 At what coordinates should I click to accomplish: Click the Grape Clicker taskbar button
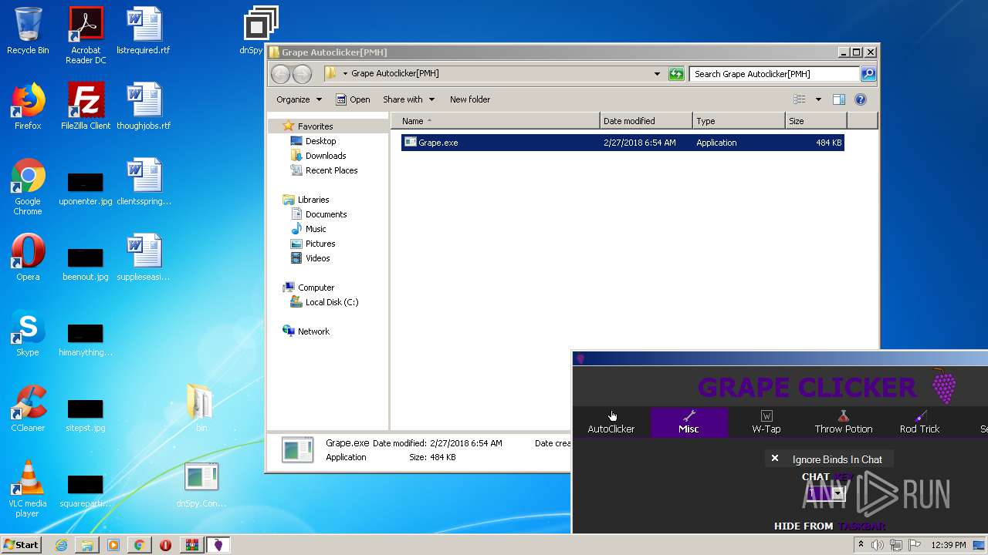218,545
